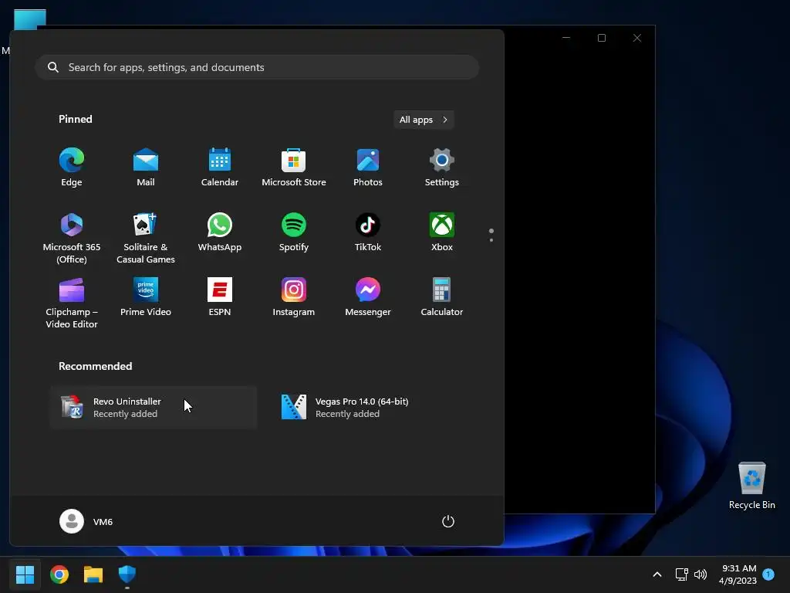This screenshot has height=593, width=790.
Task: Open recently added Revo Uninstaller
Action: pos(154,408)
